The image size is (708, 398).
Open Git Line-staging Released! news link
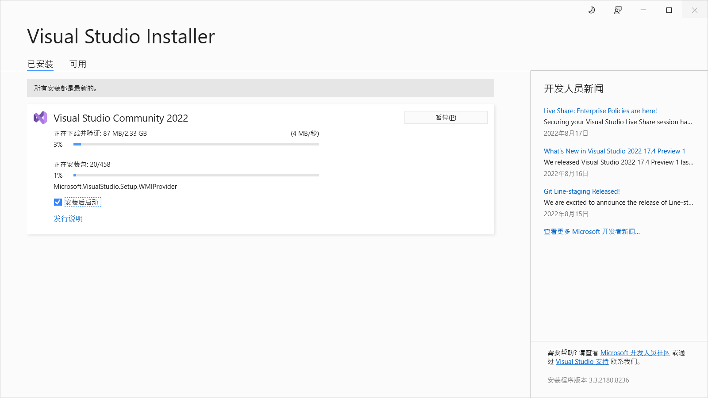pyautogui.click(x=581, y=191)
